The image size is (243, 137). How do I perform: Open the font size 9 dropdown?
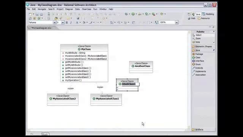click(x=63, y=22)
